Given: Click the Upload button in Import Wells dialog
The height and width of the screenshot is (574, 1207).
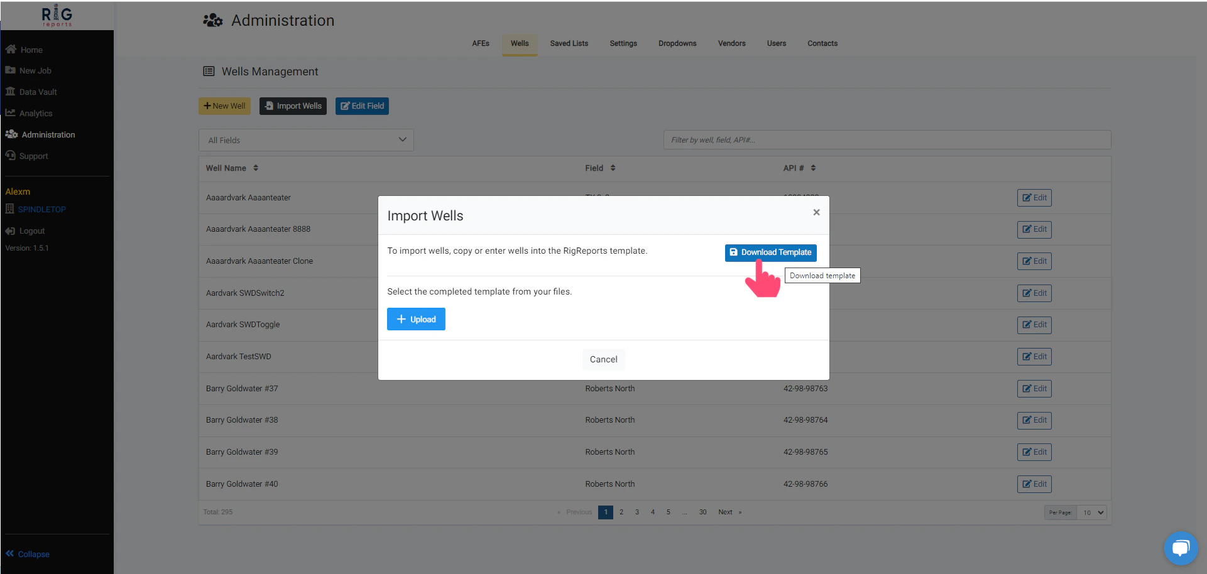Looking at the screenshot, I should tap(416, 319).
